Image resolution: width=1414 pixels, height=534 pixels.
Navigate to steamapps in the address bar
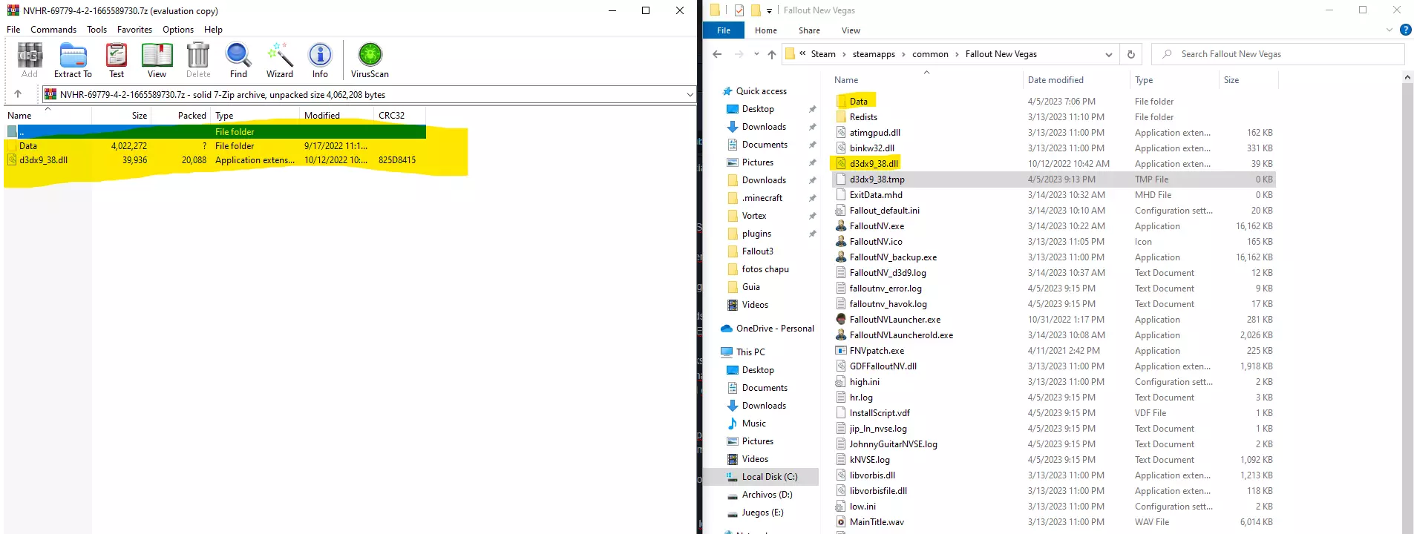click(x=874, y=54)
